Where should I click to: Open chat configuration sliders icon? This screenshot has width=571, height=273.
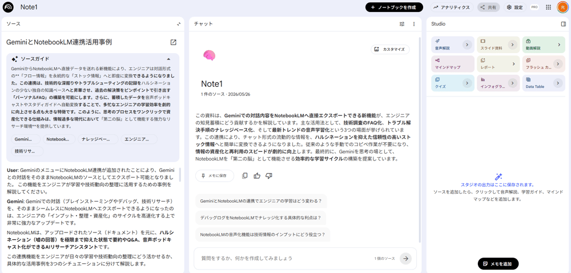pos(402,24)
